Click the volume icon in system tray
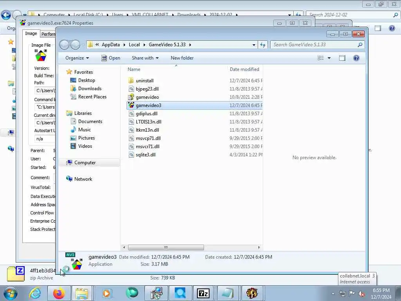This screenshot has width=401, height=301. pos(361,294)
